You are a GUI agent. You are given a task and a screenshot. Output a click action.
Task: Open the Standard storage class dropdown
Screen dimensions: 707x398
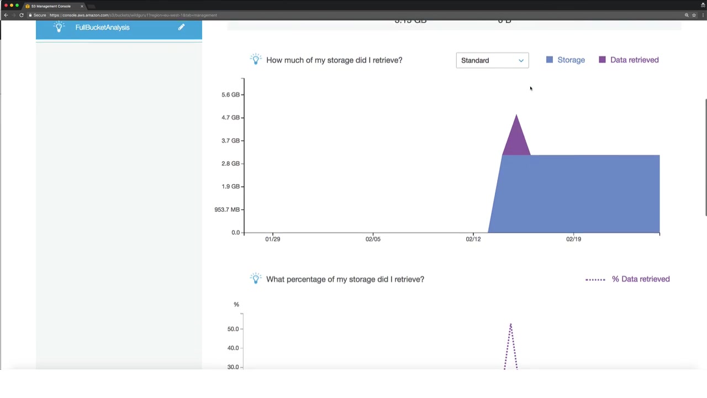pos(492,60)
